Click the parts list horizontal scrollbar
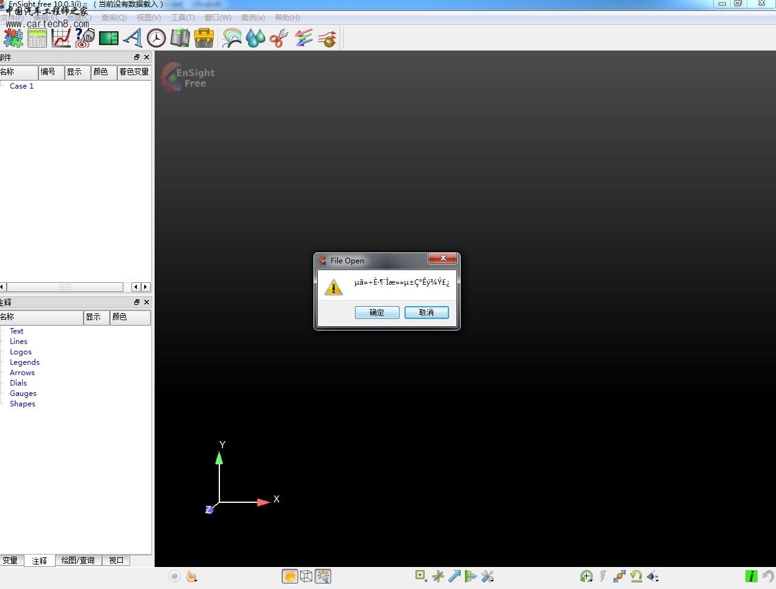Screen dimensions: 776x589 point(65,287)
